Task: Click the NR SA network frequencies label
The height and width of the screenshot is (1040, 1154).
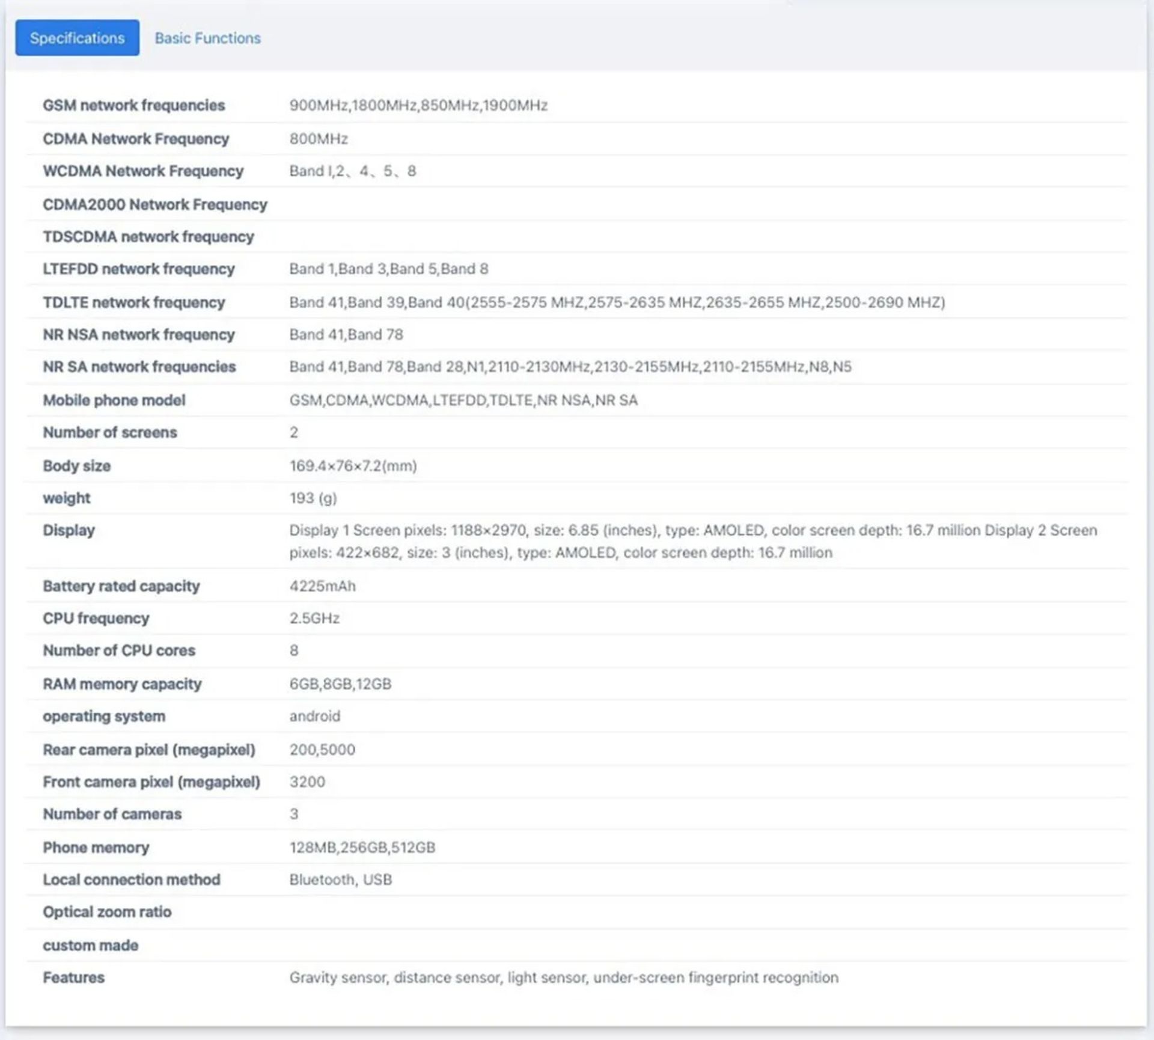Action: coord(139,367)
